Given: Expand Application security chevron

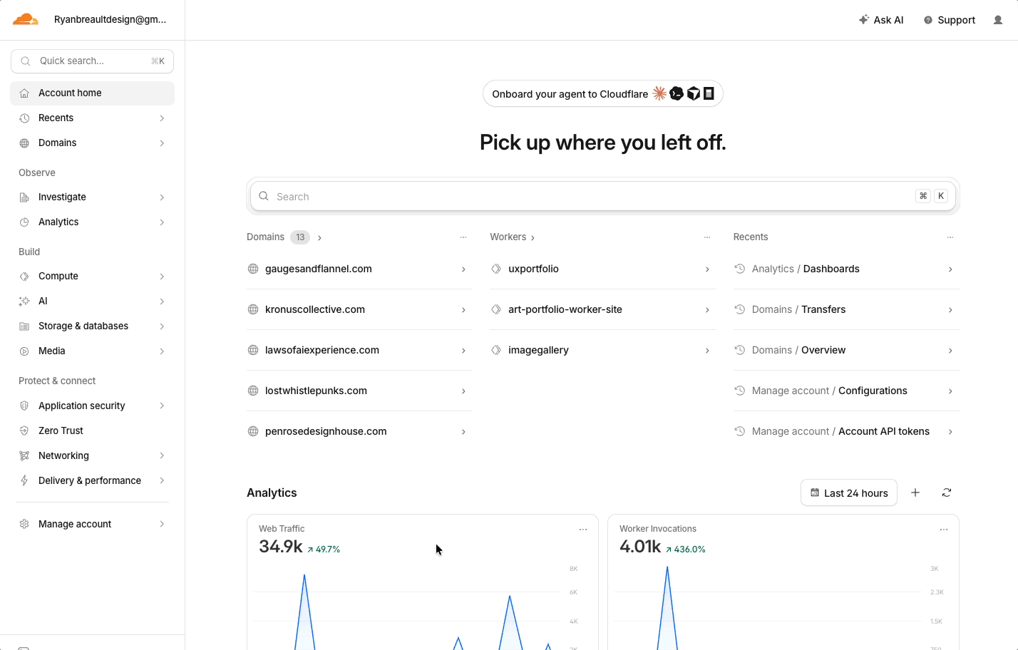Looking at the screenshot, I should (x=162, y=406).
